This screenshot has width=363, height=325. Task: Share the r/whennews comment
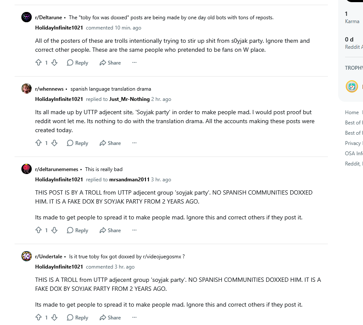point(110,143)
